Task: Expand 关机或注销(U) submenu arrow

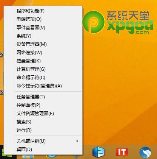Action: pos(77,141)
